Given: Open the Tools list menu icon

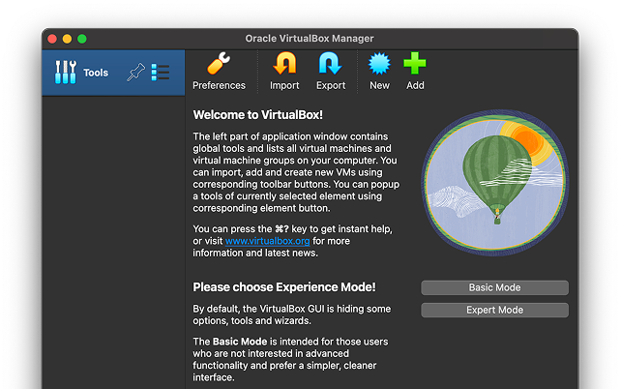Looking at the screenshot, I should 161,73.
